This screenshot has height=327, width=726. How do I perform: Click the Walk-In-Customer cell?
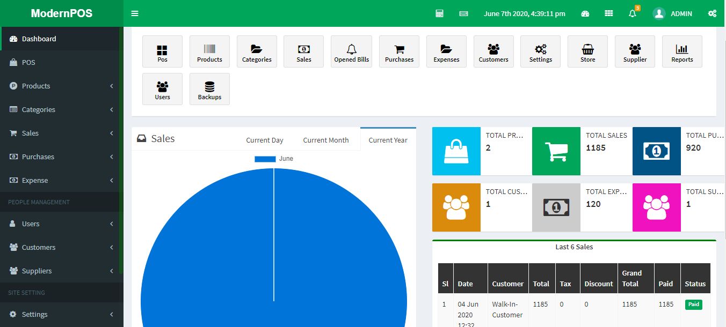pyautogui.click(x=507, y=309)
